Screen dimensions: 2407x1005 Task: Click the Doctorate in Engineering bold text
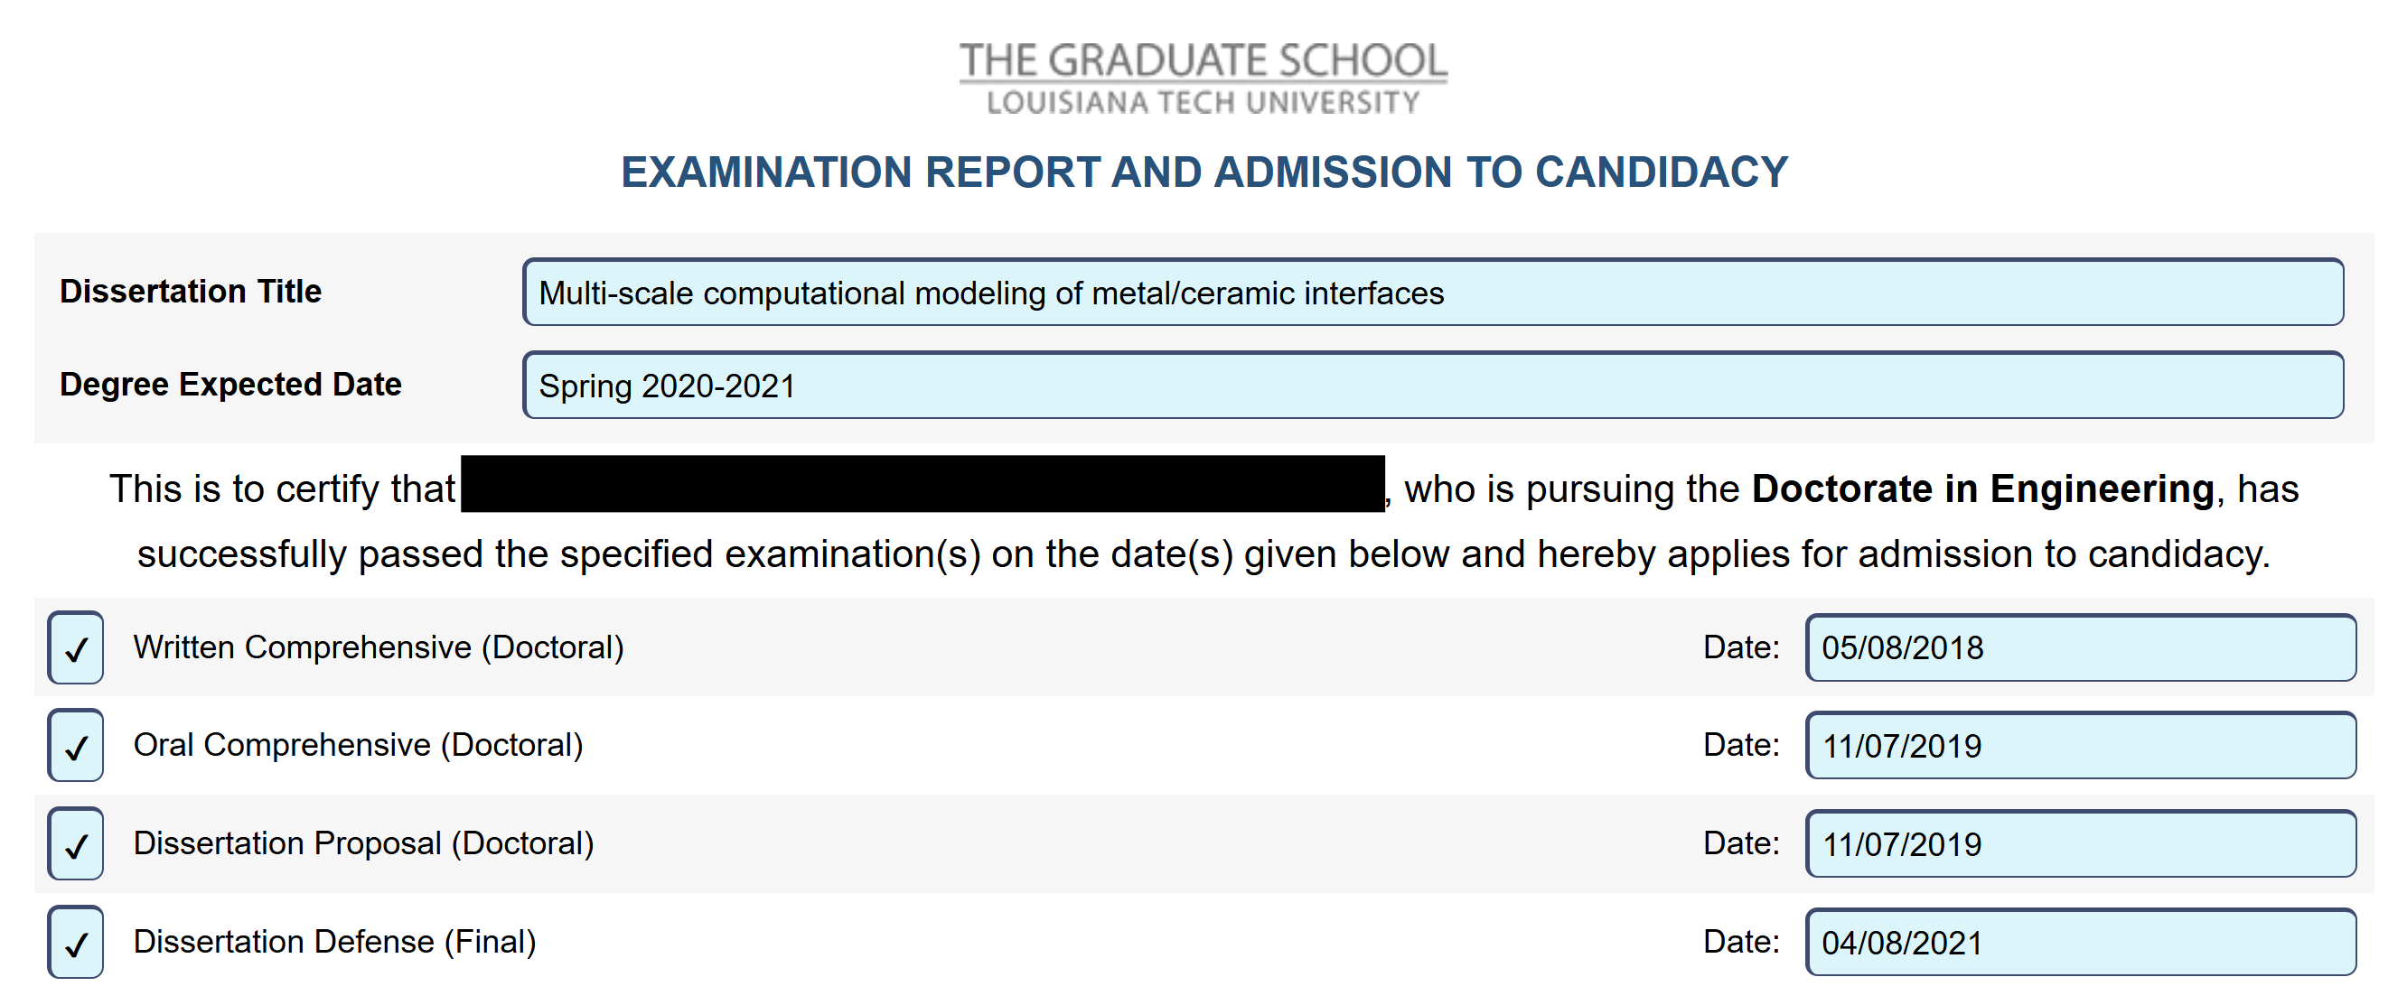point(1981,489)
